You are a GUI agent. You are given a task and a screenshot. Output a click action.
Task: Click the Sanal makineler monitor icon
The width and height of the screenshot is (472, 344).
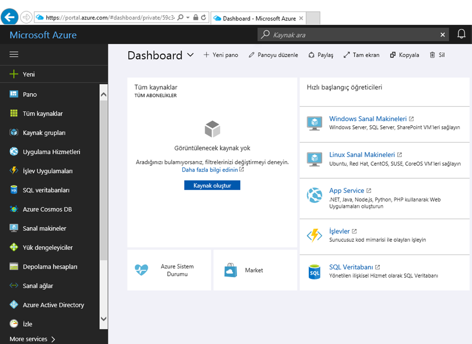click(x=14, y=228)
